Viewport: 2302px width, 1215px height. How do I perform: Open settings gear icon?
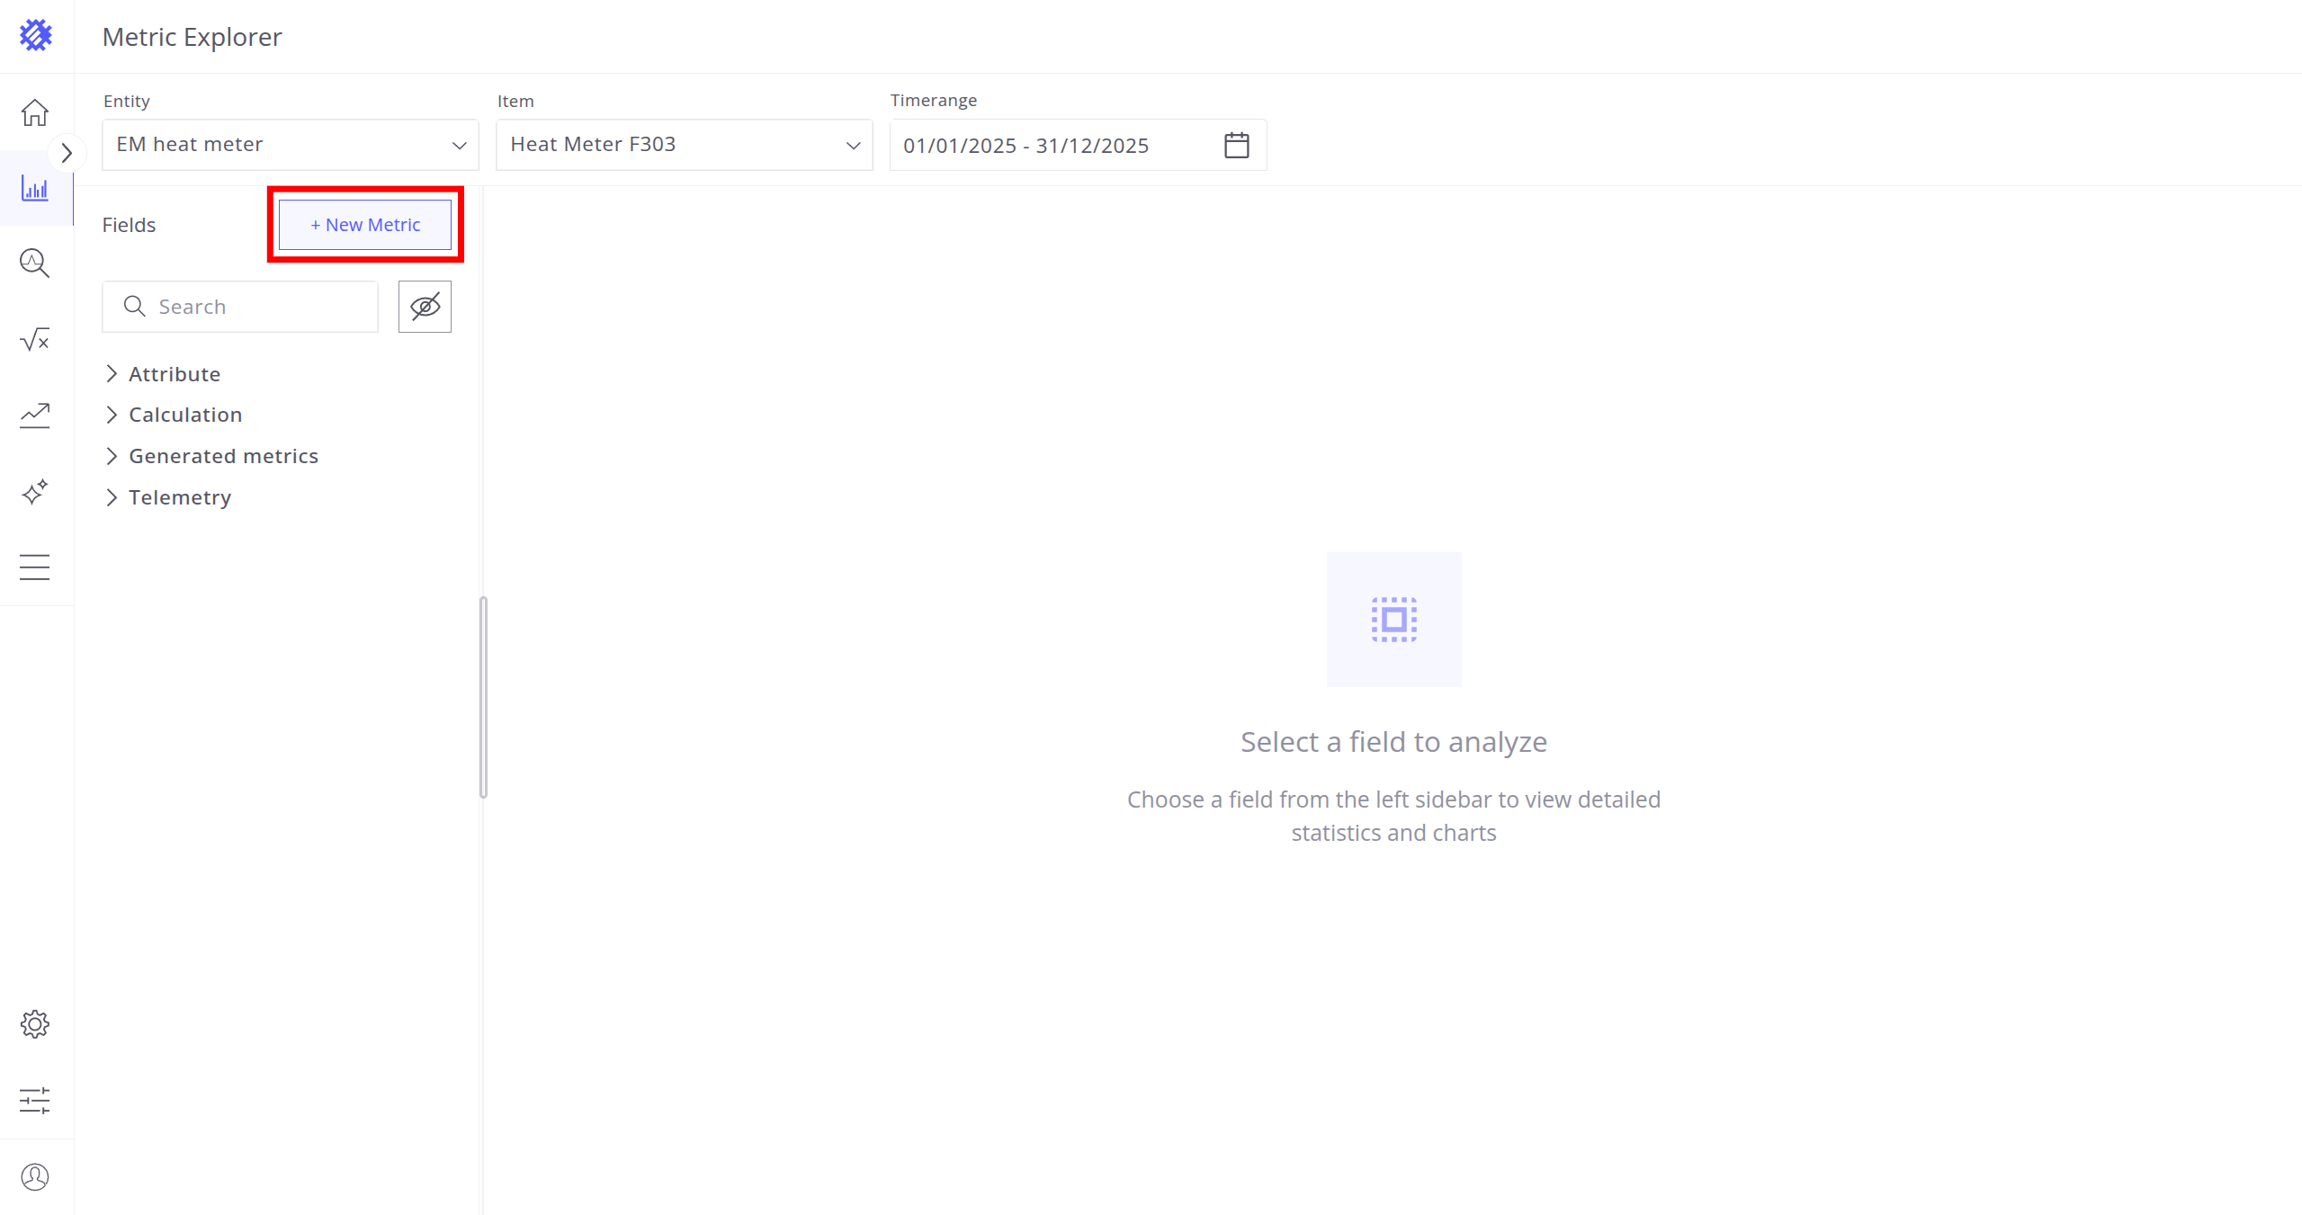(35, 1023)
